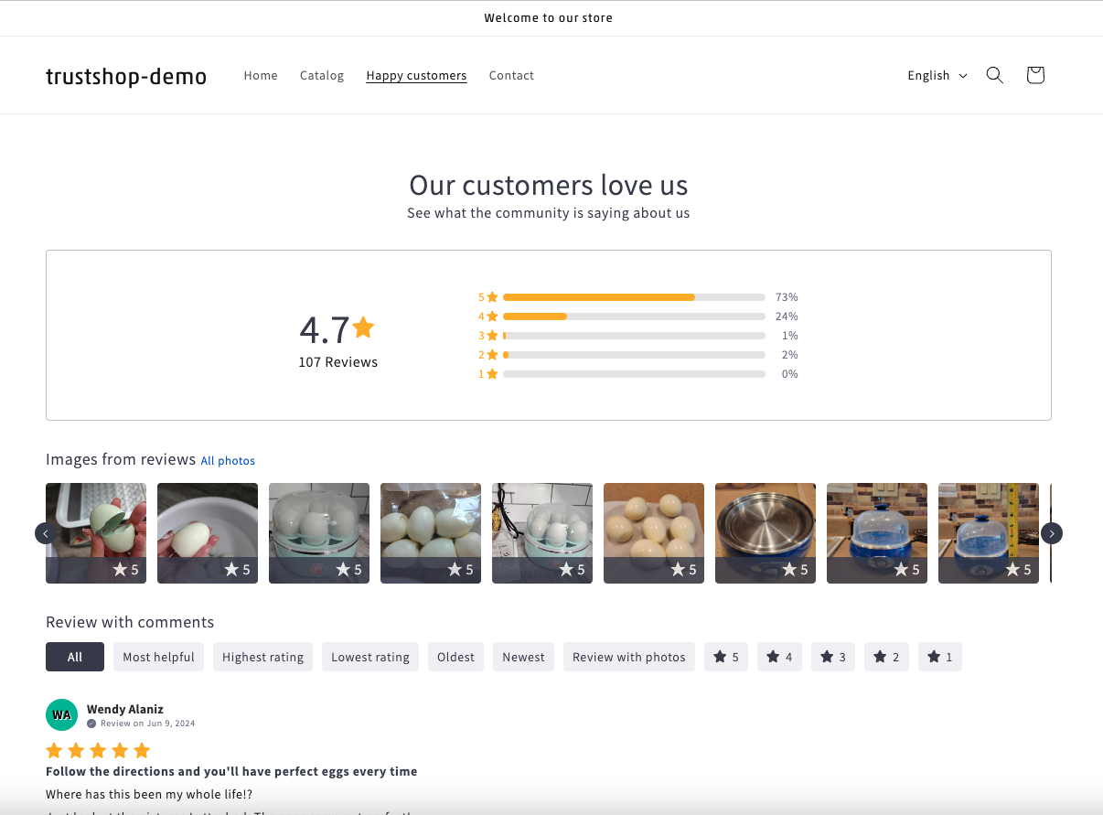
Task: Sort reviews by Lowest rating
Action: click(369, 657)
